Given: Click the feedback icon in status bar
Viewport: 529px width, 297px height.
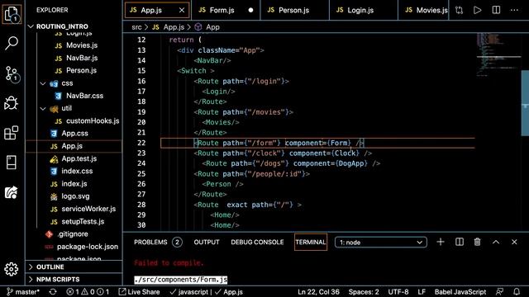Looking at the screenshot, I should pyautogui.click(x=499, y=291).
